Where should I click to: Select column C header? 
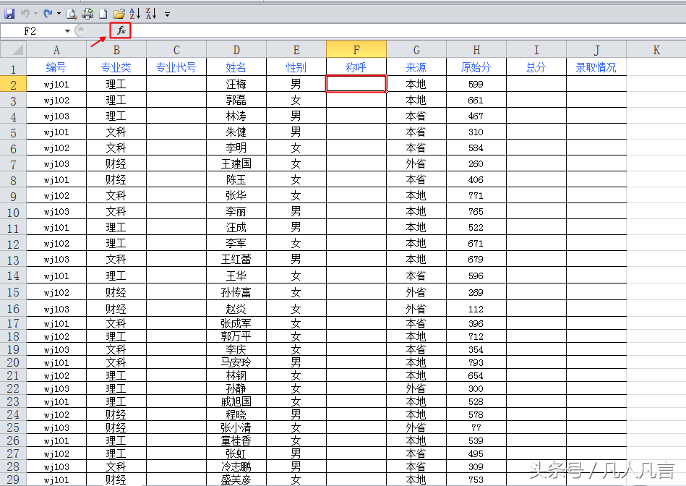(x=176, y=49)
